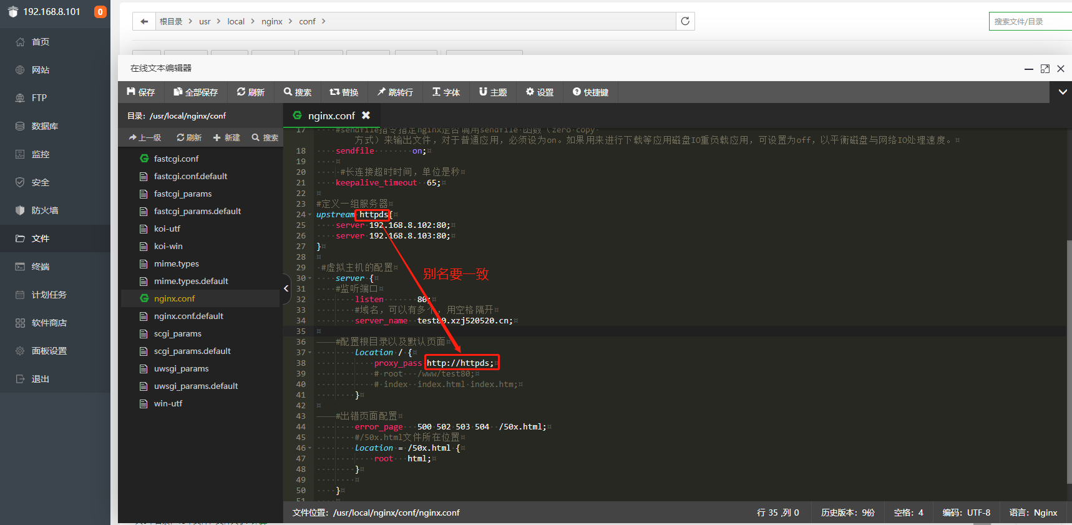Click local in the breadcrumb path
This screenshot has height=525, width=1072.
pos(236,21)
